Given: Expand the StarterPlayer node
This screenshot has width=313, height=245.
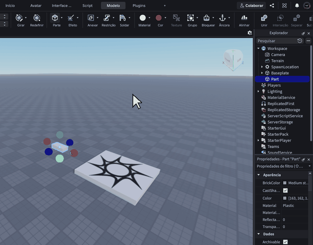Looking at the screenshot, I should [258, 141].
